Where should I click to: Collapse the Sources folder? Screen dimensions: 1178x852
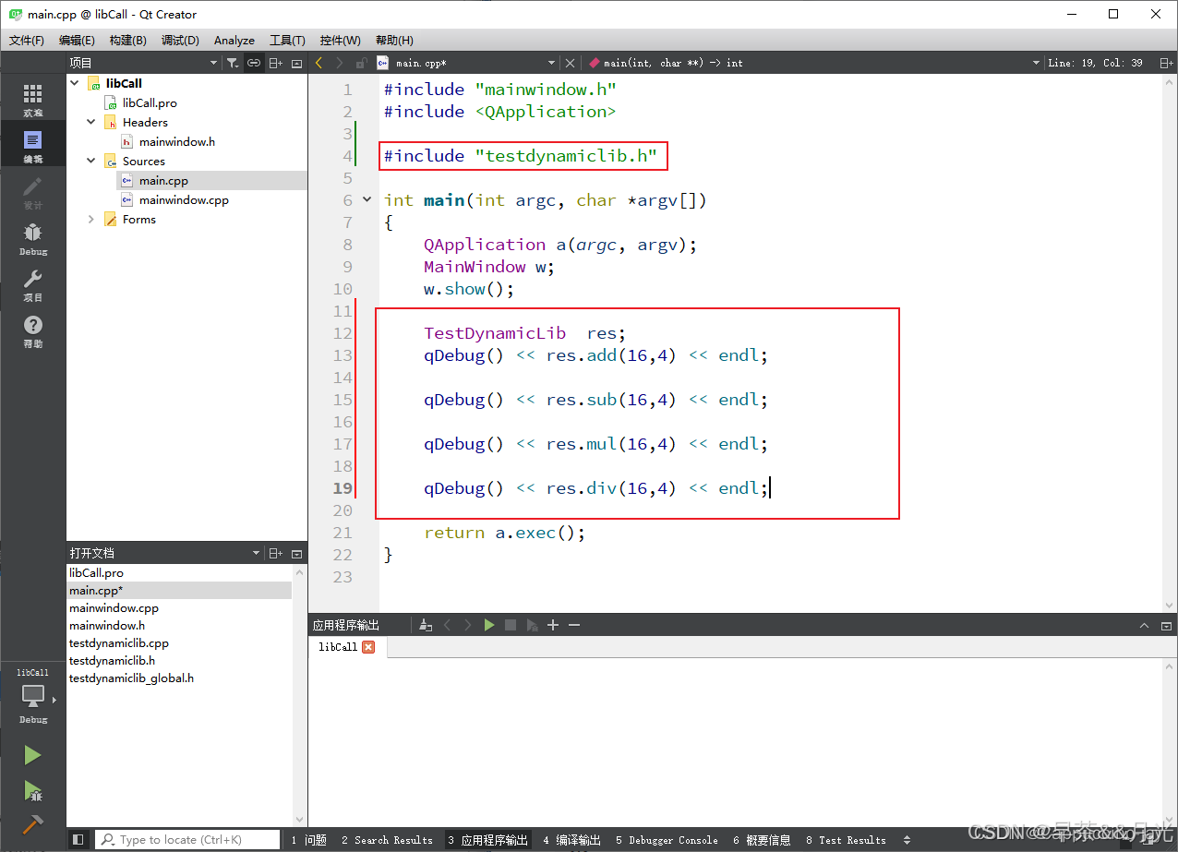[x=90, y=161]
